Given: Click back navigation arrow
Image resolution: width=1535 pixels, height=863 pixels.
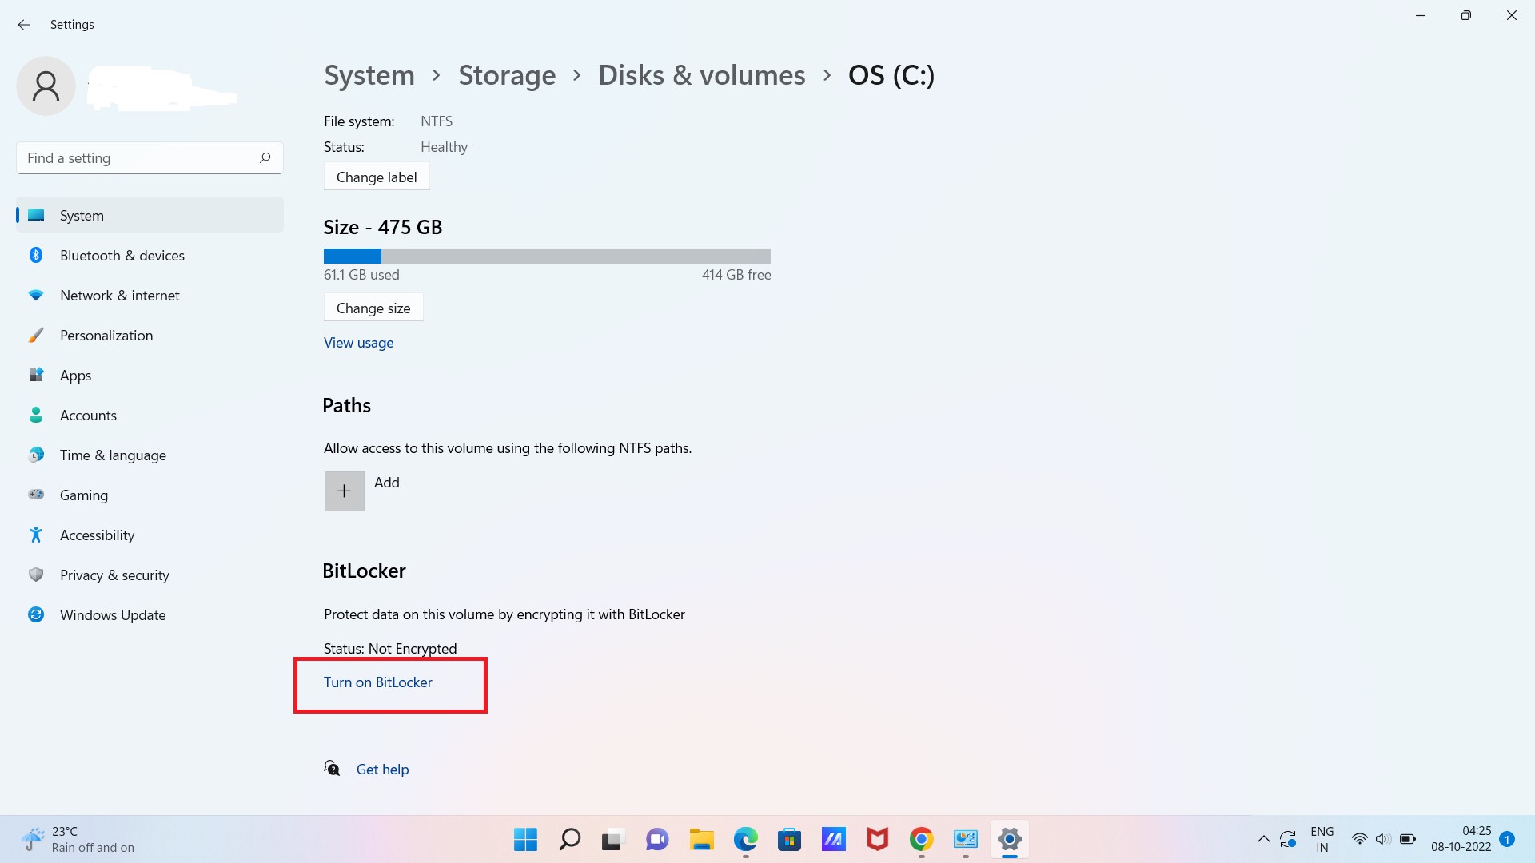Looking at the screenshot, I should [23, 23].
